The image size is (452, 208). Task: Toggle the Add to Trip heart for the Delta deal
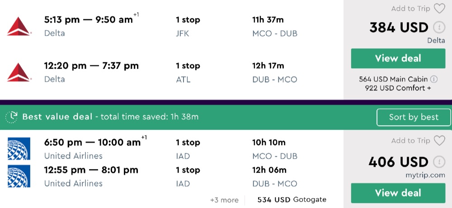[439, 9]
